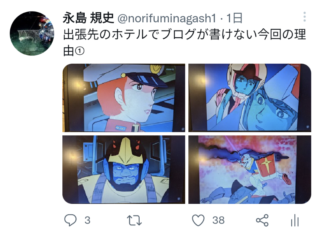This screenshot has height=234, width=321.
Task: Open image of pilot in white helmet
Action: point(250,98)
